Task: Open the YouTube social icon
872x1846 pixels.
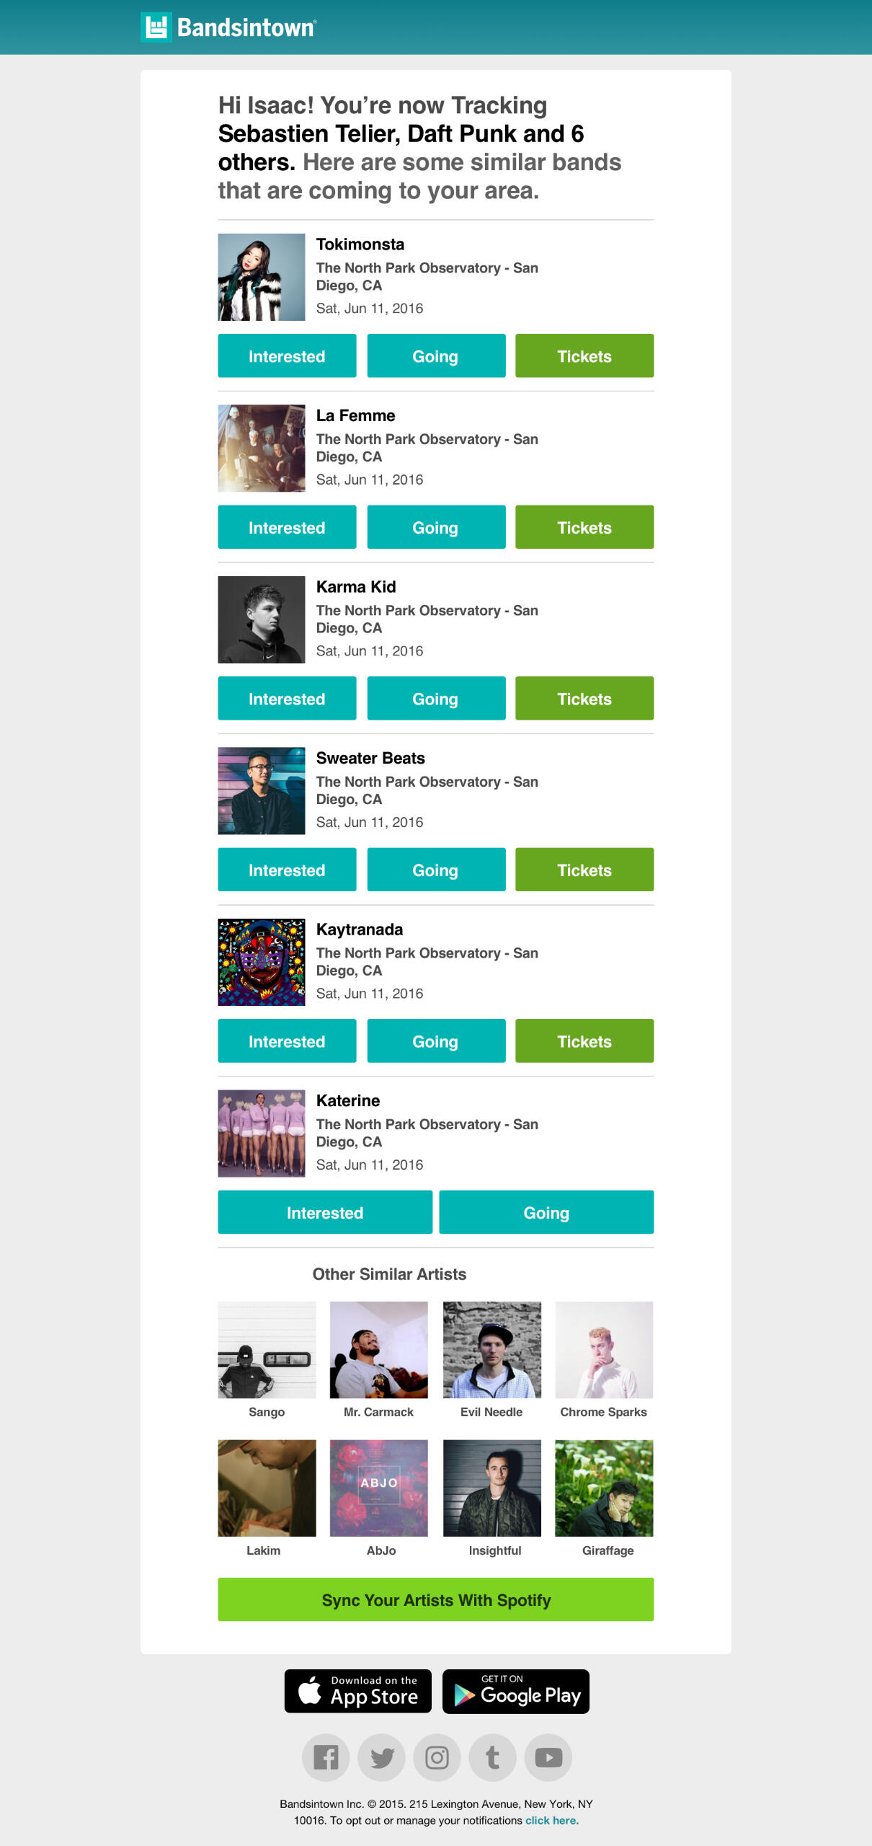Action: tap(548, 1757)
